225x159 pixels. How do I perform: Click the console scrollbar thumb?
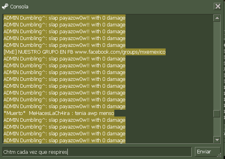pyautogui.click(x=217, y=114)
